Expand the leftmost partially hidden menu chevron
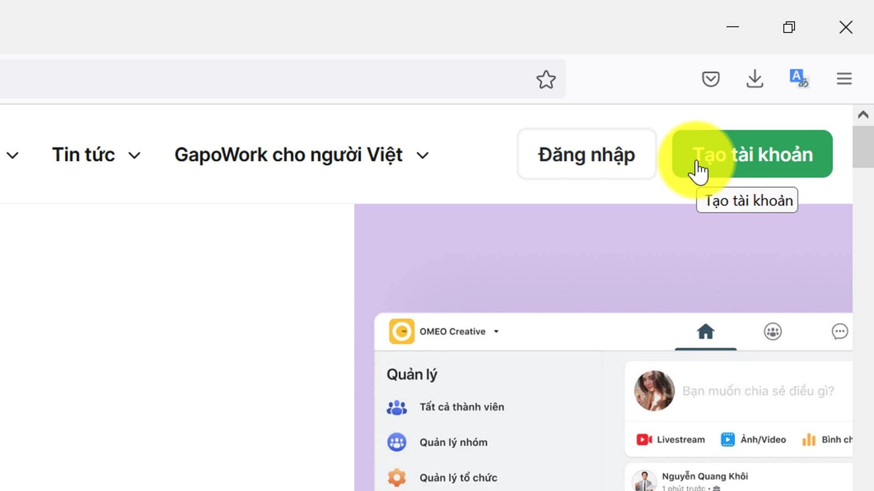Viewport: 874px width, 491px height. click(13, 155)
